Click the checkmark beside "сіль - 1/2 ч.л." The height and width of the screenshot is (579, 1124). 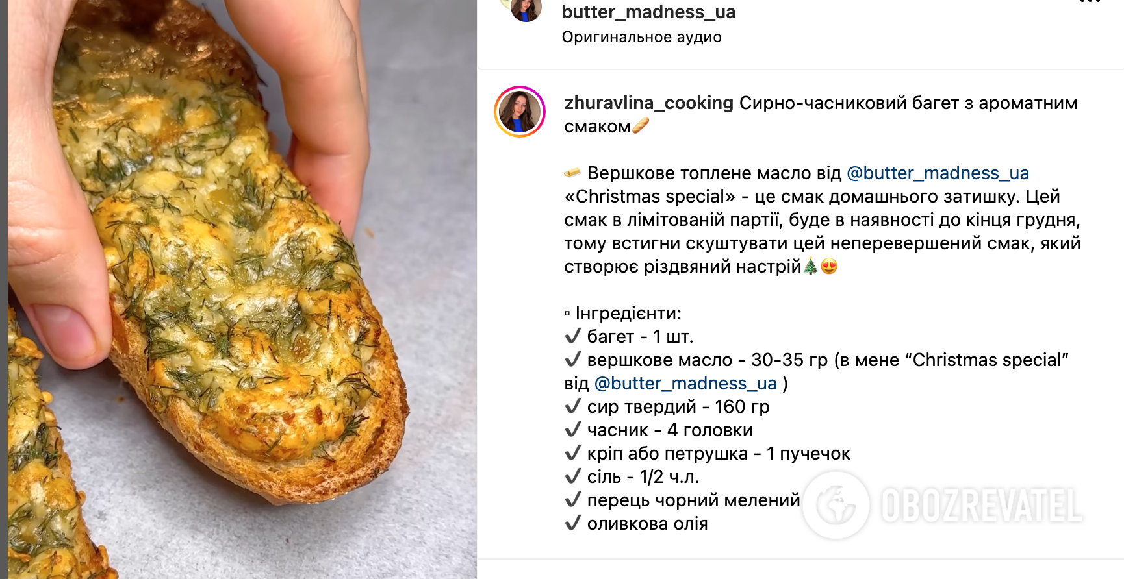572,476
